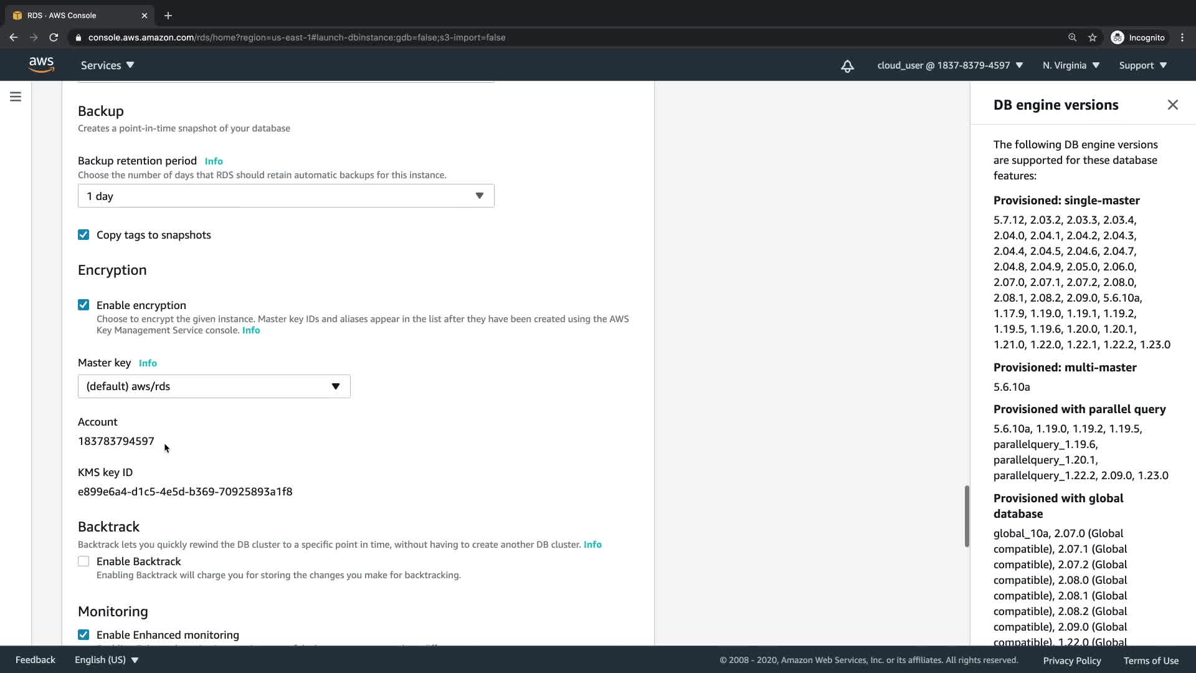Screen dimensions: 1196x673
Task: Open the hamburger side navigation menu
Action: pos(16,97)
